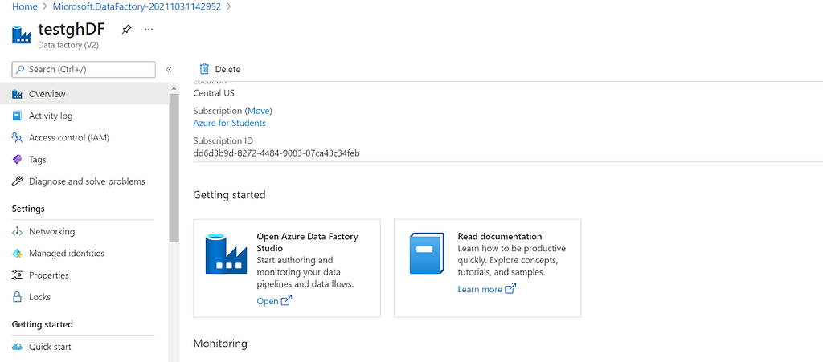Image resolution: width=823 pixels, height=362 pixels.
Task: Click the Data factory (V2) subtitle
Action: point(68,45)
